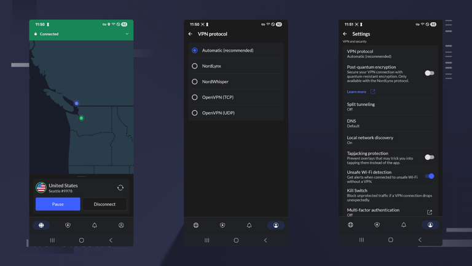Select the NordWhisper protocol
Viewport: 472px width, 266px height.
(236, 82)
